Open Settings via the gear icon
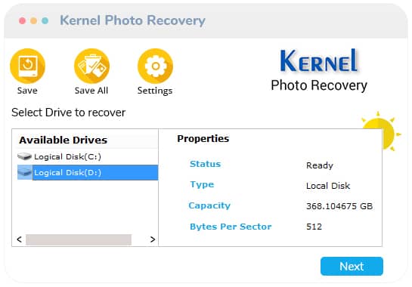The height and width of the screenshot is (287, 412). coord(155,66)
